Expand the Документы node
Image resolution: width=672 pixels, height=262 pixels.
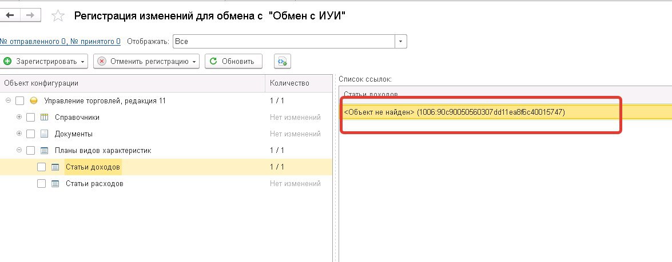pyautogui.click(x=19, y=134)
